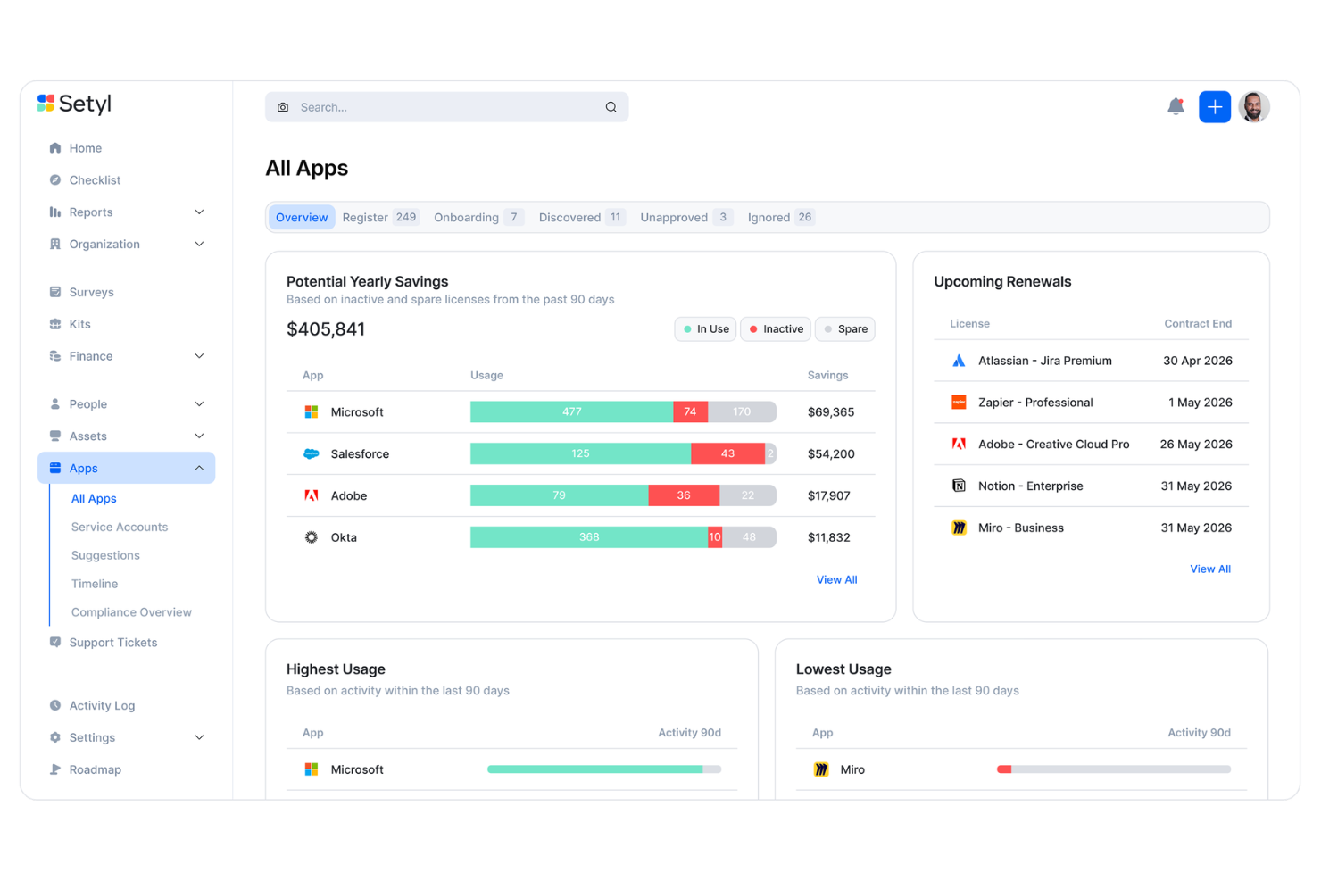
Task: Select All Apps submenu item
Action: pos(94,499)
